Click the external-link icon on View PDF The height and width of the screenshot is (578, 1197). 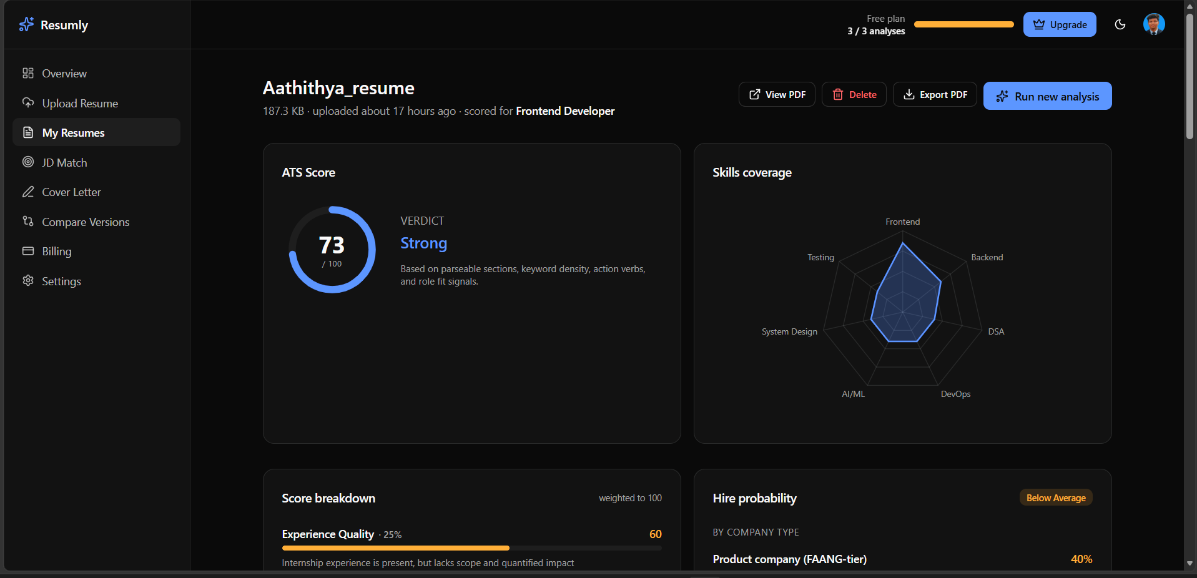[x=755, y=94]
